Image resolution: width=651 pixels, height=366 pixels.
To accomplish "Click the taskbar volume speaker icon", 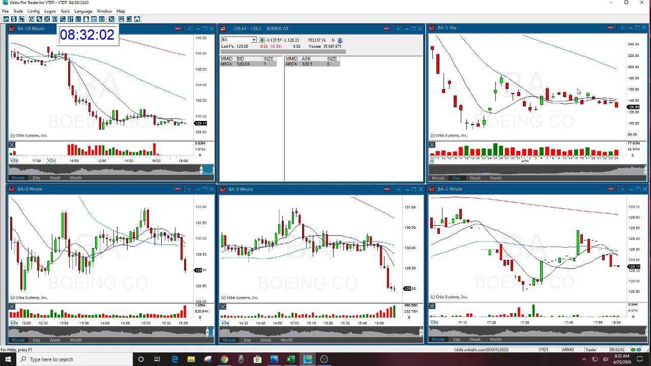I will (x=606, y=359).
